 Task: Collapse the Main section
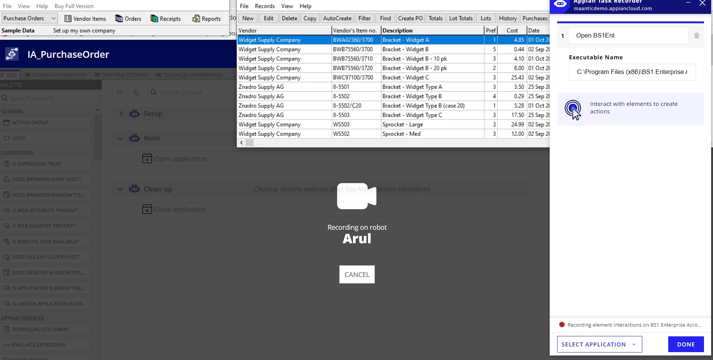120,138
